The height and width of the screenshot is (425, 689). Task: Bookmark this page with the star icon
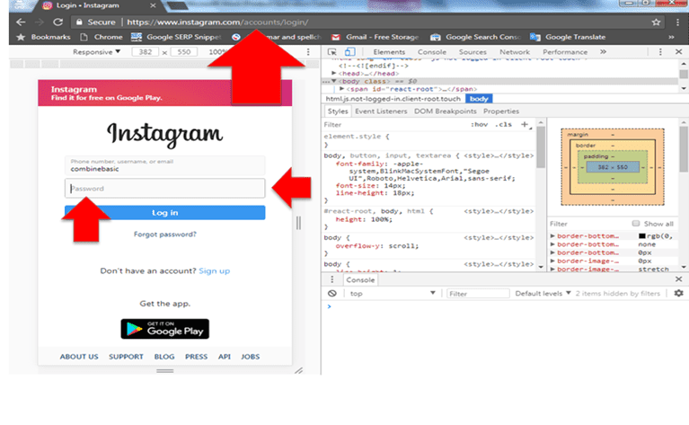pos(656,22)
